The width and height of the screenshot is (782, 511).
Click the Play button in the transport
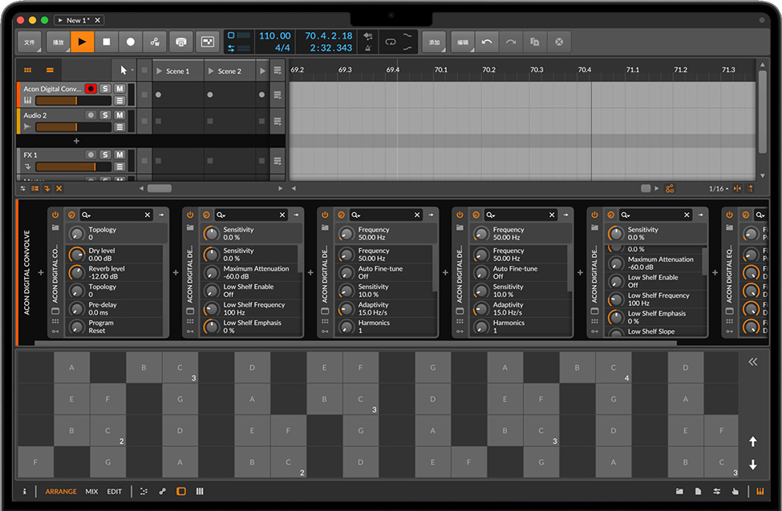(x=82, y=42)
